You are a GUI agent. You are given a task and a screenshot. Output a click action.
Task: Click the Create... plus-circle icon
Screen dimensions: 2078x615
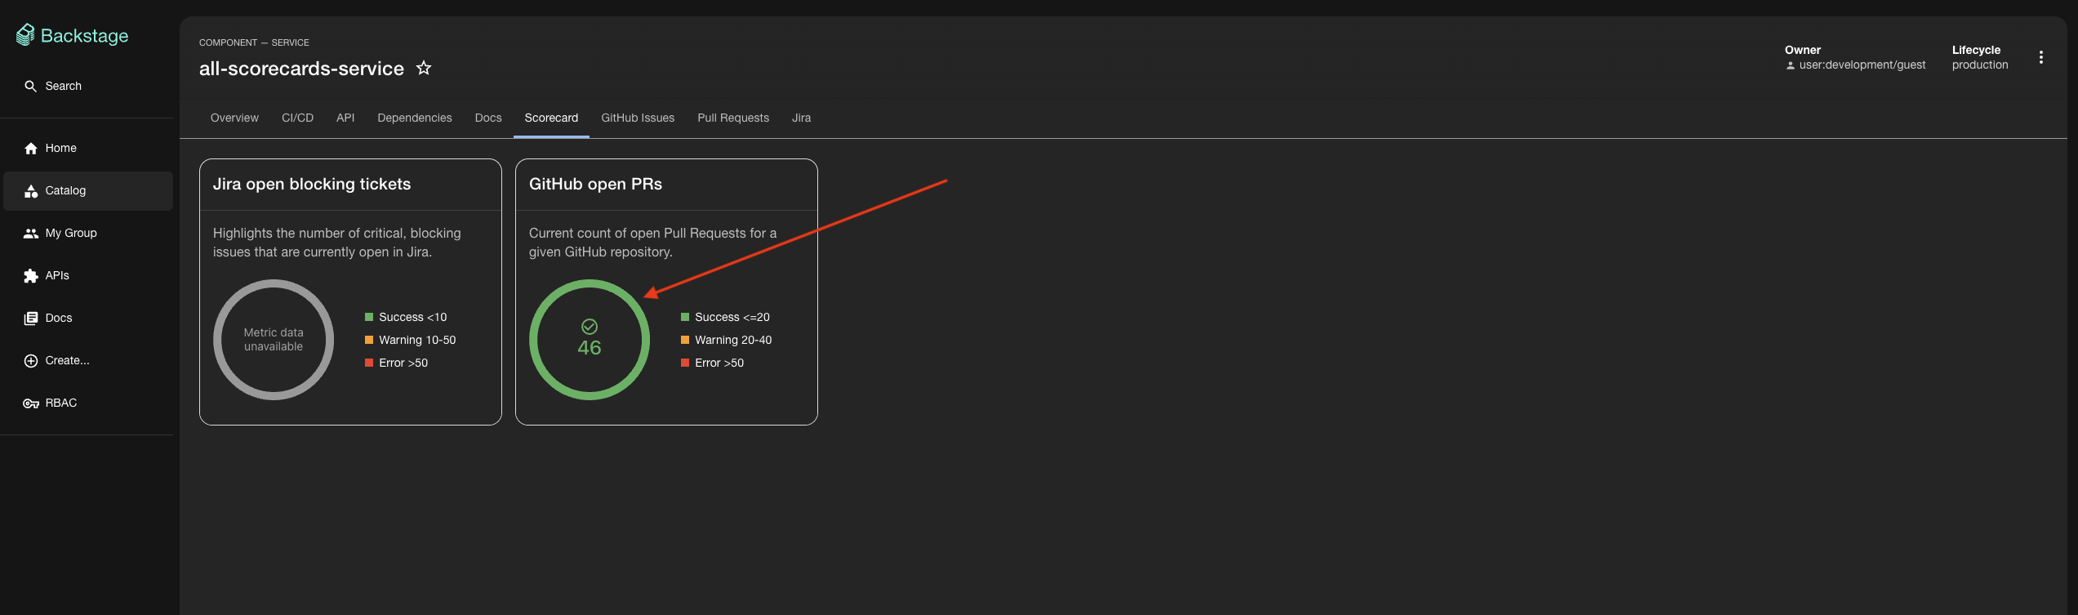click(x=31, y=360)
